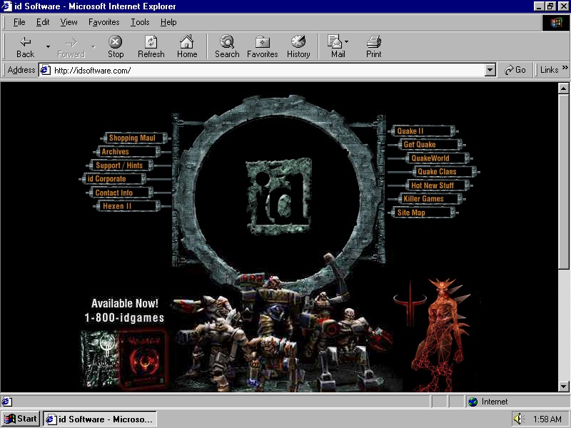571x428 pixels.
Task: Open the Archives link
Action: (x=127, y=151)
